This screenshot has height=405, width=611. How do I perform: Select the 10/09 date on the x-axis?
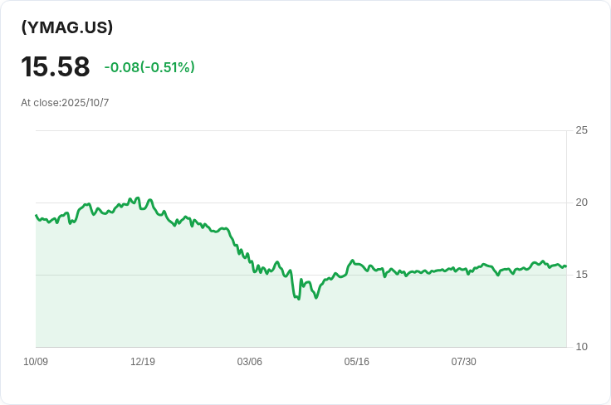tap(36, 362)
